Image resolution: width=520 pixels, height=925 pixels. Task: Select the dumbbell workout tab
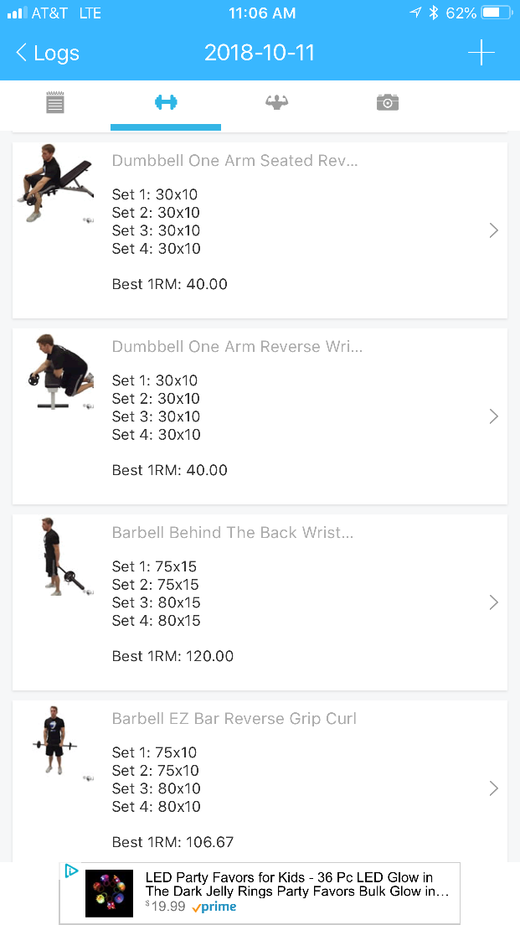(166, 102)
